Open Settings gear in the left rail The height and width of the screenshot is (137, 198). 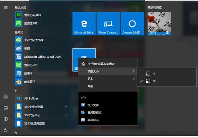[x=5, y=119]
